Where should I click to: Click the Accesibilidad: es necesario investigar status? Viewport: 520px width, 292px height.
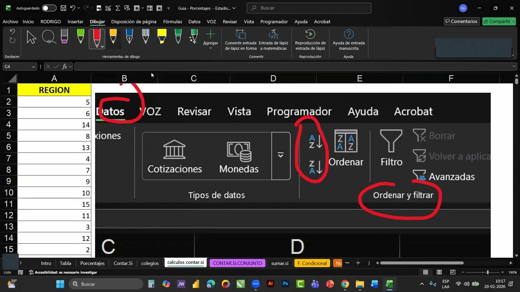(63, 273)
